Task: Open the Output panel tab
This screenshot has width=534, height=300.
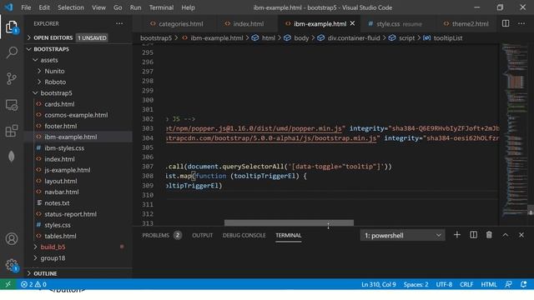Action: pos(202,235)
